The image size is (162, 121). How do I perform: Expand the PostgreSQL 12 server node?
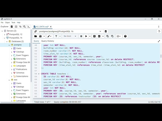5,34
